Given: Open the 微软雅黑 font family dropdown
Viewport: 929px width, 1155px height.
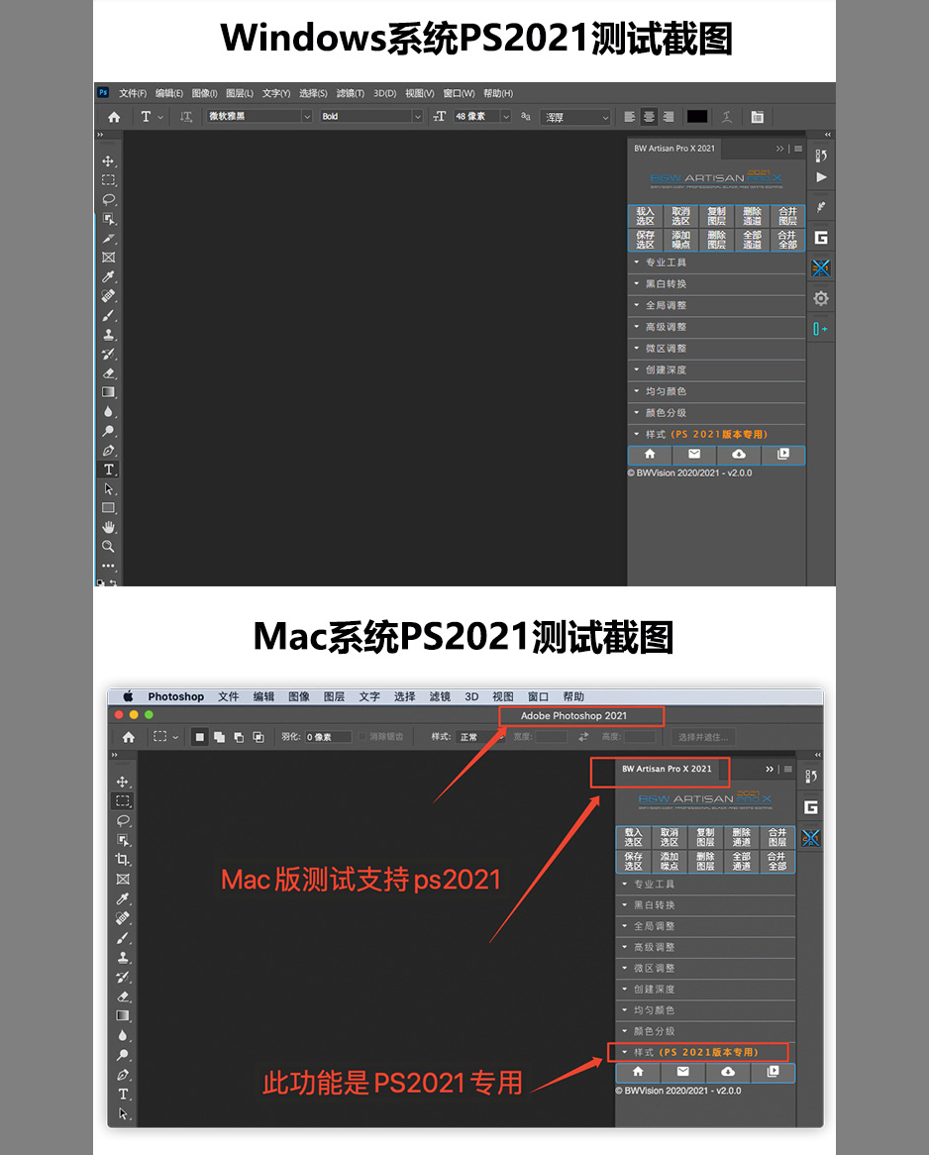Looking at the screenshot, I should [260, 116].
